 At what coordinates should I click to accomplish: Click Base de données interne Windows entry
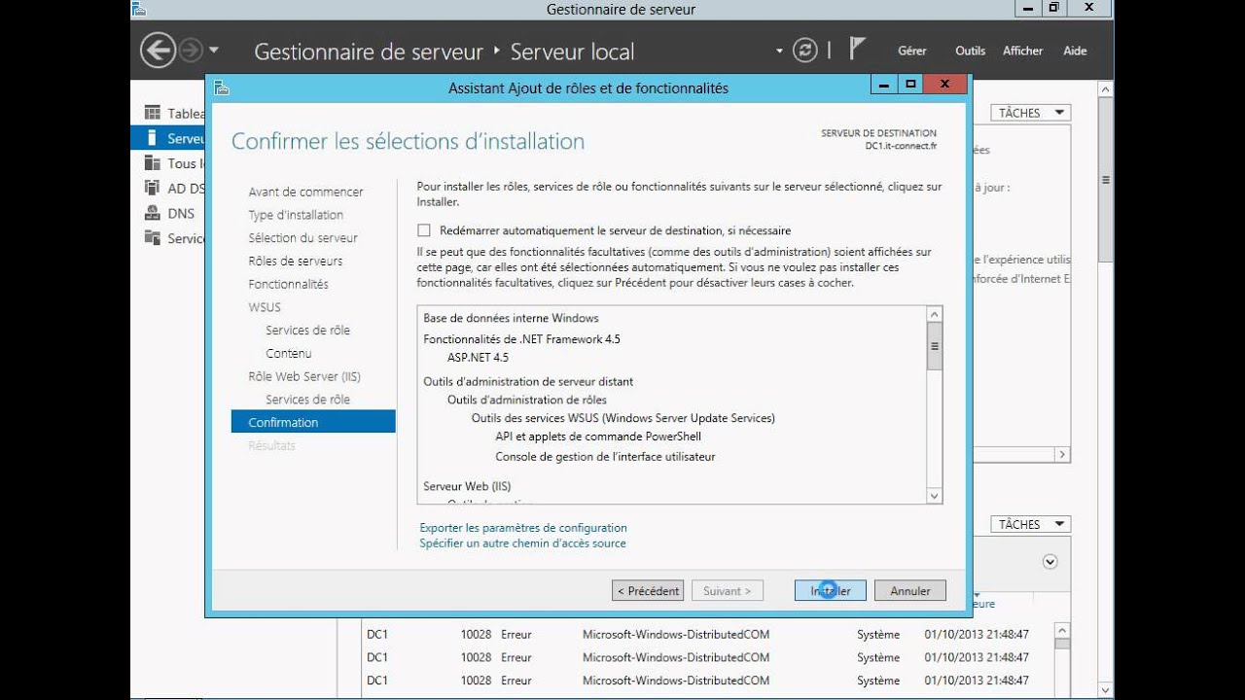pos(511,318)
